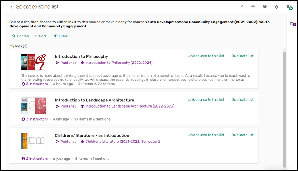Link course to the Introduction to Philosophy list

point(206,56)
